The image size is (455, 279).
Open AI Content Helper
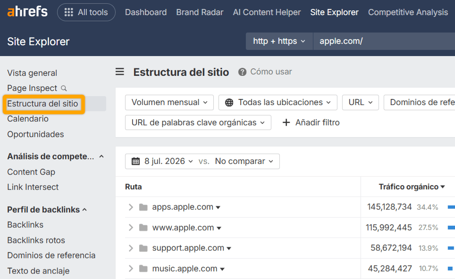point(267,12)
